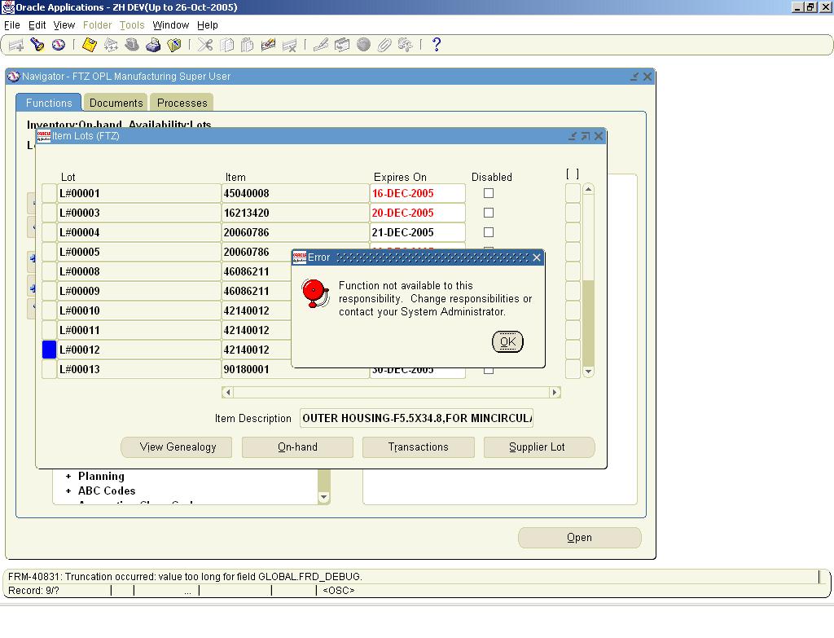Click the New record toolbar icon
Image resolution: width=834 pixels, height=638 pixels.
16,46
